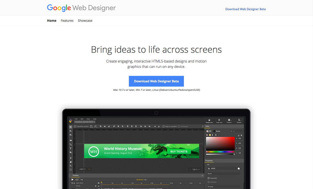Viewport: 313px width, 189px height.
Task: Choose the solid color type icon
Action: pos(210,135)
